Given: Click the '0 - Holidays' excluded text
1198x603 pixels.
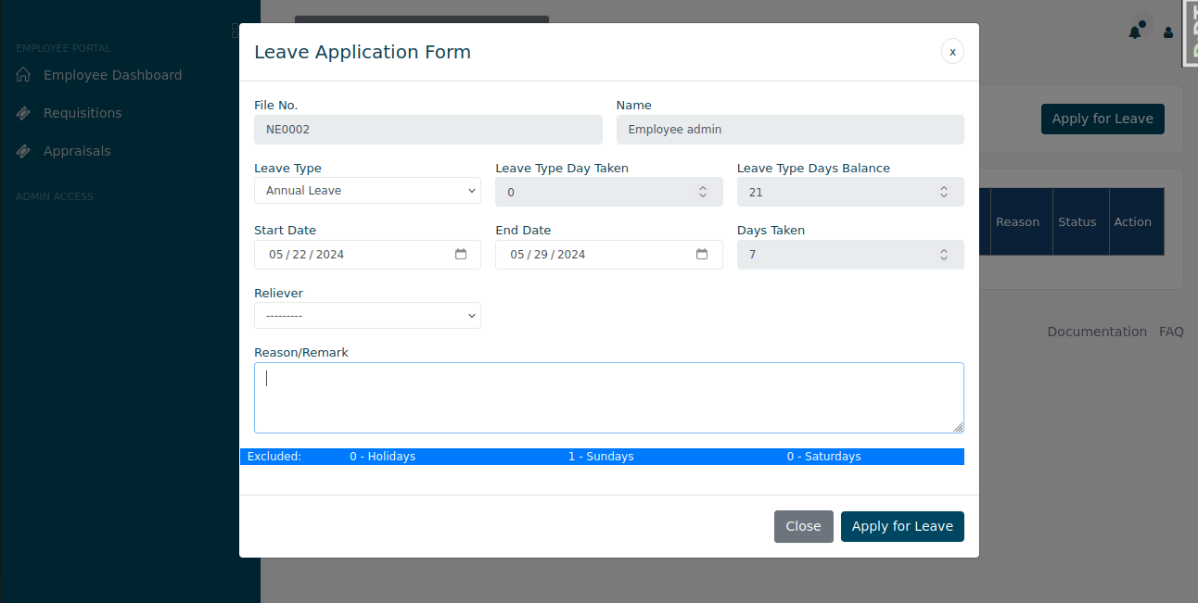Looking at the screenshot, I should [382, 457].
